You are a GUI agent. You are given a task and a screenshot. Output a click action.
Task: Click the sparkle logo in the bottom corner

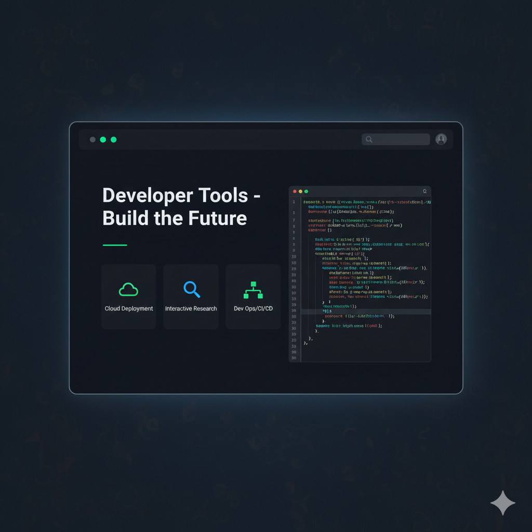click(502, 503)
